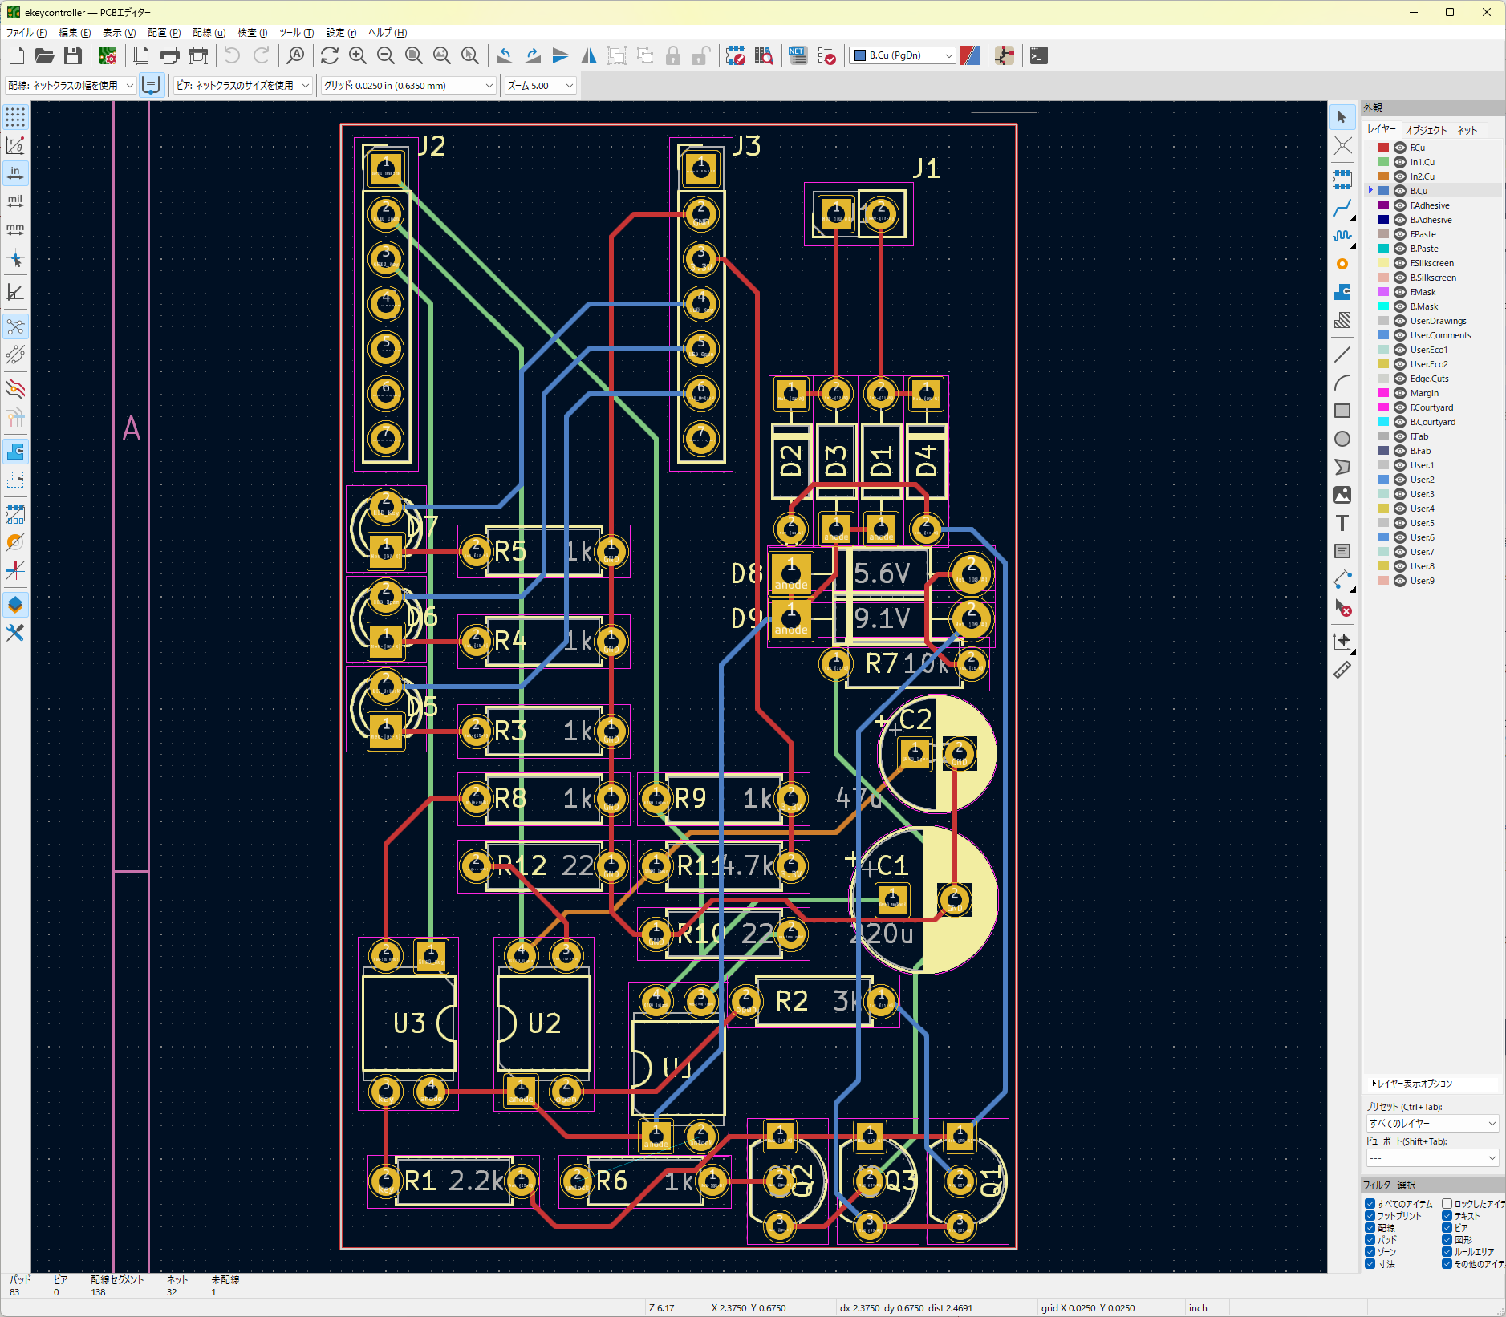Uncheck the フットプリント filter checkbox
This screenshot has width=1506, height=1317.
coord(1370,1216)
